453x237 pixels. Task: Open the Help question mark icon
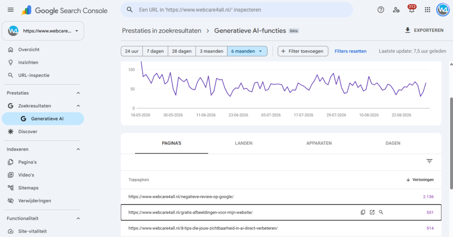click(x=381, y=10)
